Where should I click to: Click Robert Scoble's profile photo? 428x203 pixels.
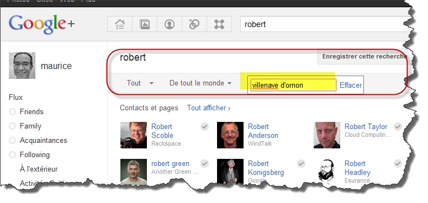[134, 135]
